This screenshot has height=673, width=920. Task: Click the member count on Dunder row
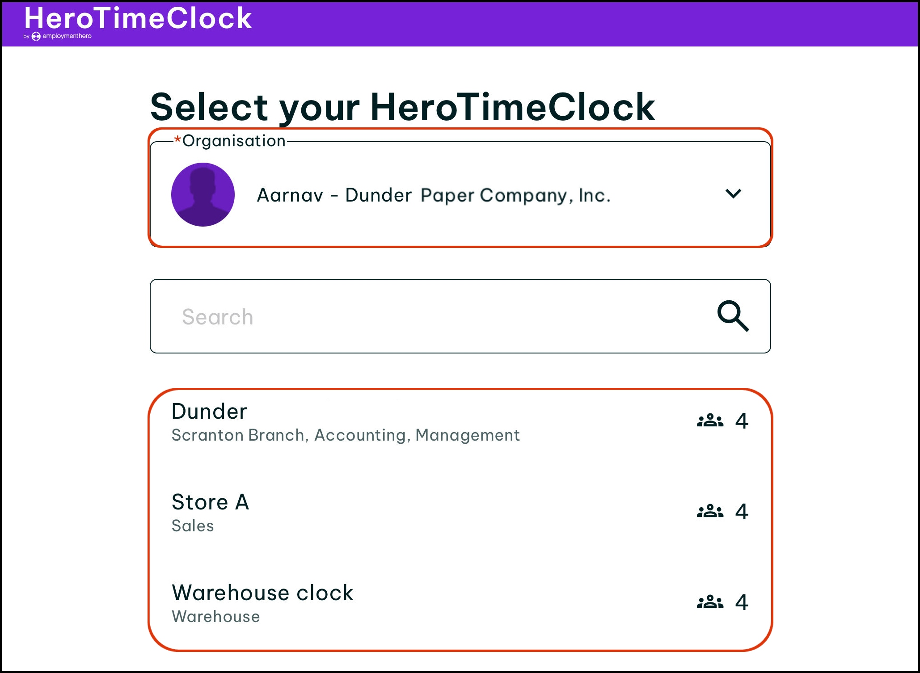point(742,421)
